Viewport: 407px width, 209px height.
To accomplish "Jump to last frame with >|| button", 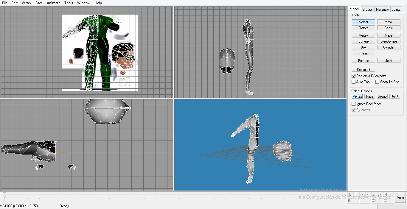I will [392, 195].
